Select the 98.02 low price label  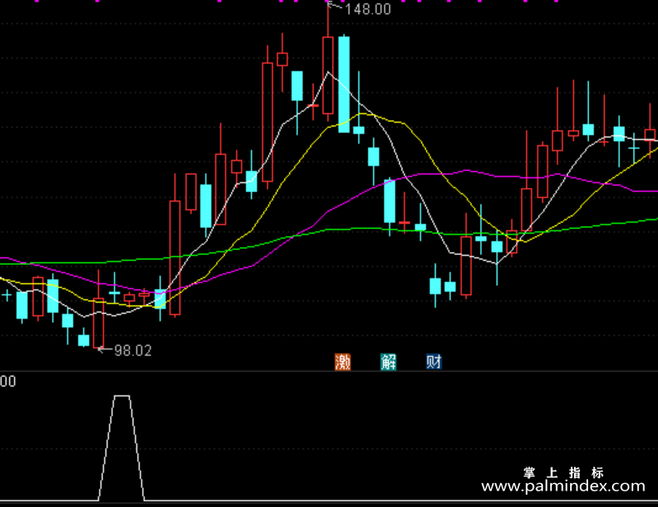pyautogui.click(x=132, y=351)
